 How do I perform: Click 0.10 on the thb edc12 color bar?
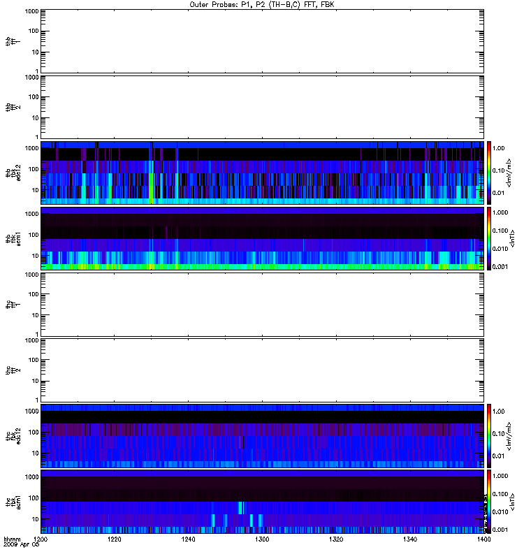tap(499, 170)
